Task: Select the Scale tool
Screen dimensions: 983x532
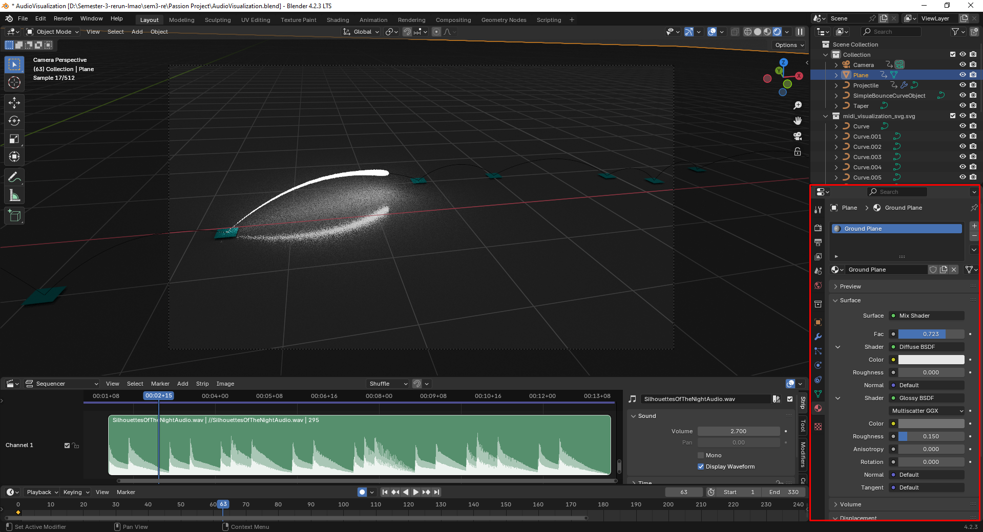Action: point(14,139)
